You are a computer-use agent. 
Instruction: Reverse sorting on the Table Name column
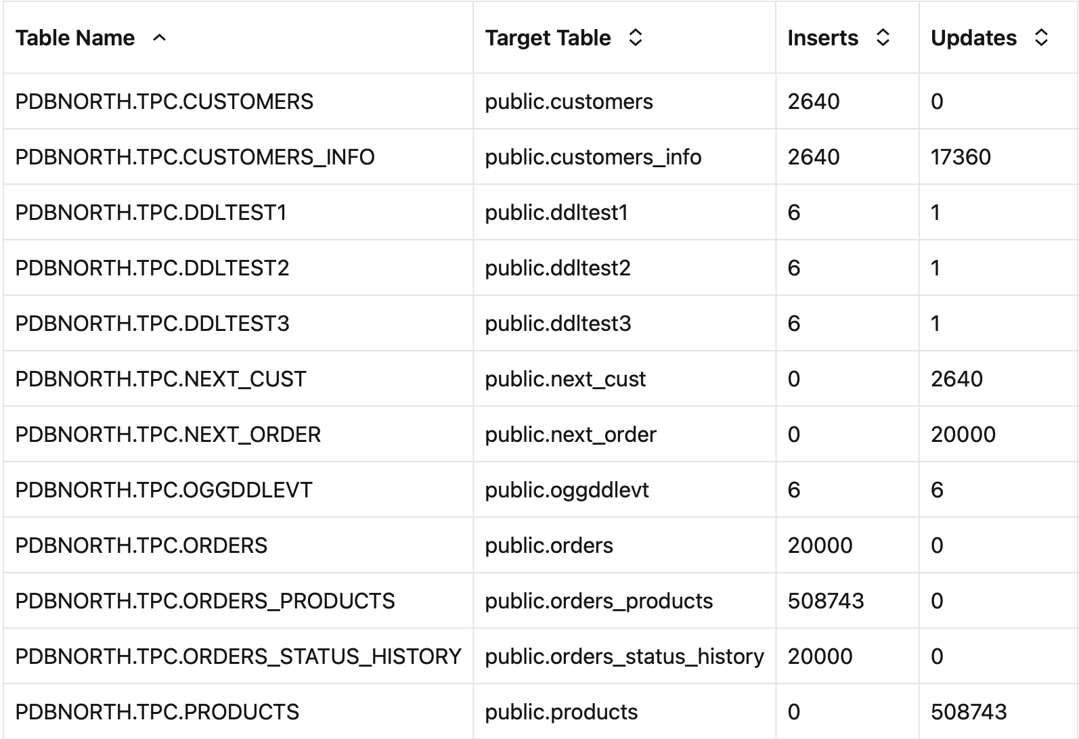click(159, 39)
